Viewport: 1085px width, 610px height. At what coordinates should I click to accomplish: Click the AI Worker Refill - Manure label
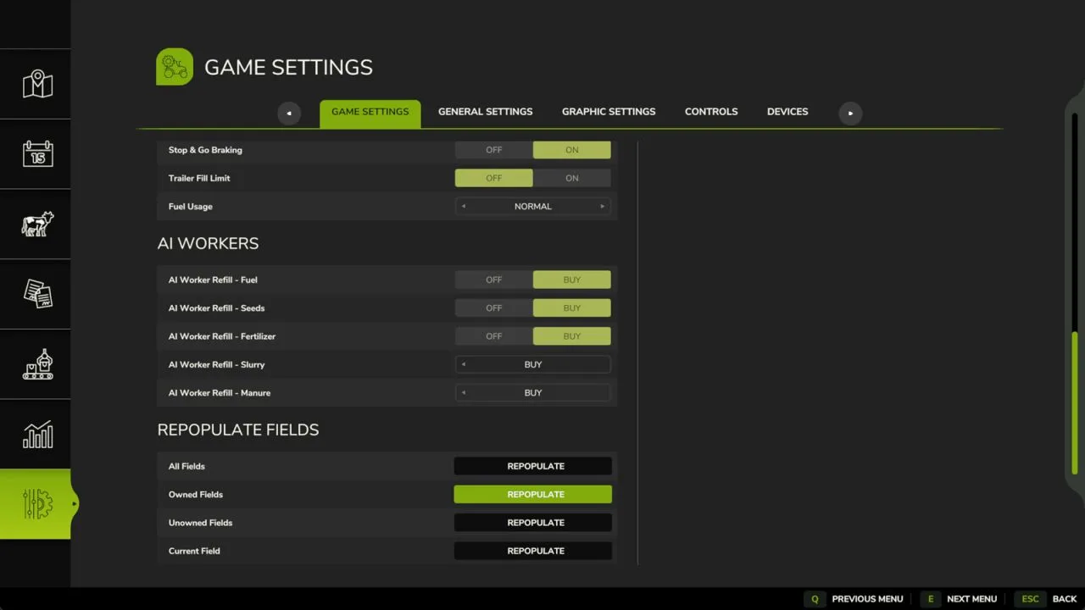(x=220, y=393)
